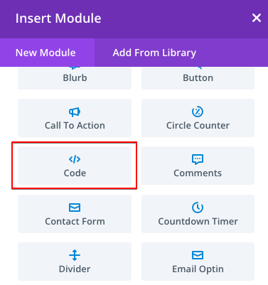Click the Circle Counter percent icon

click(198, 112)
